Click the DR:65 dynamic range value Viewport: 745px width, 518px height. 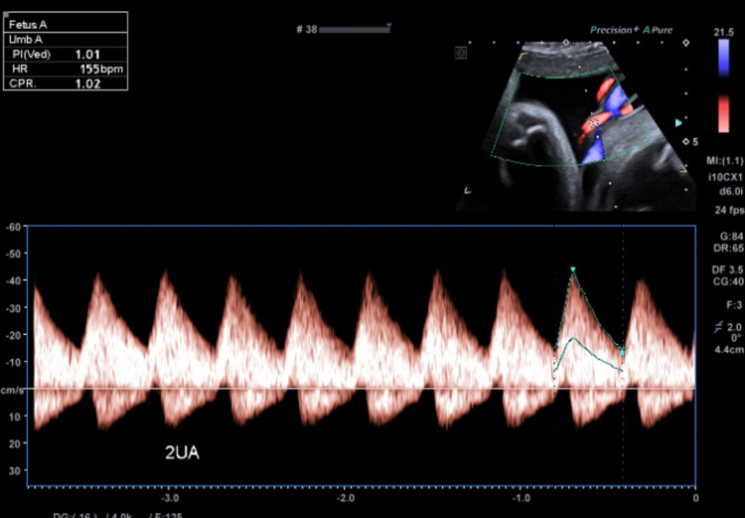(x=728, y=248)
